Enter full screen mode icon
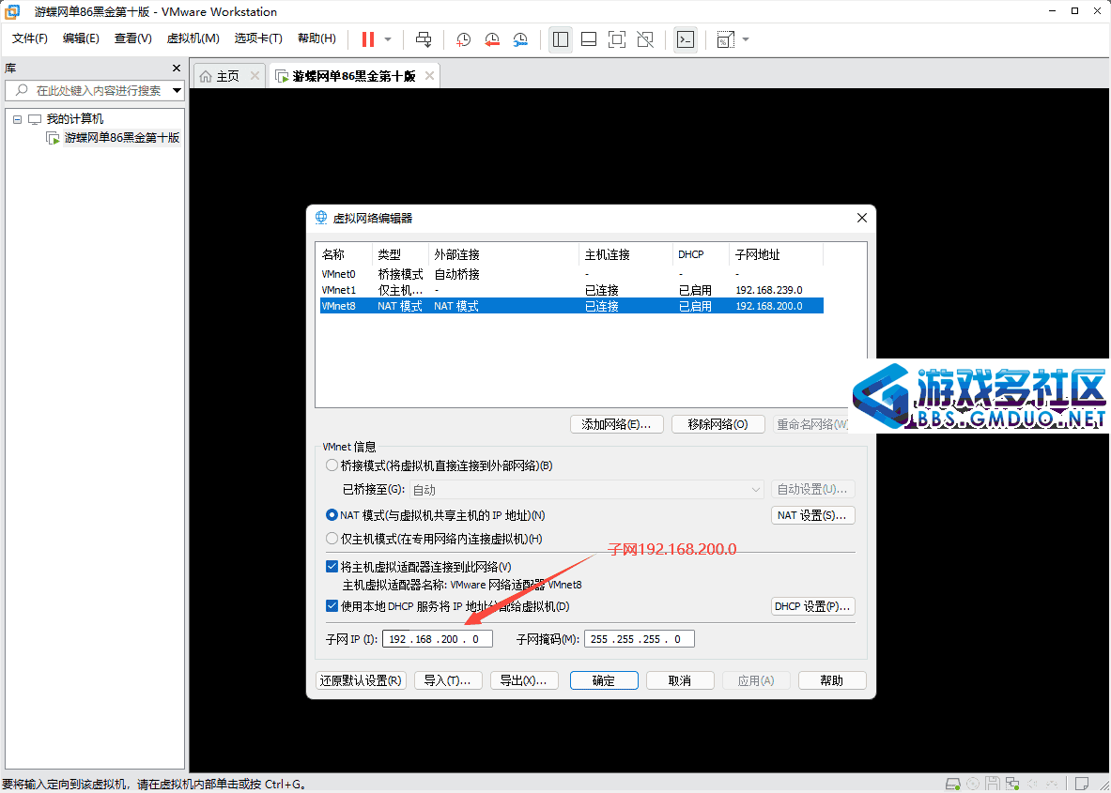This screenshot has width=1111, height=793. click(617, 38)
